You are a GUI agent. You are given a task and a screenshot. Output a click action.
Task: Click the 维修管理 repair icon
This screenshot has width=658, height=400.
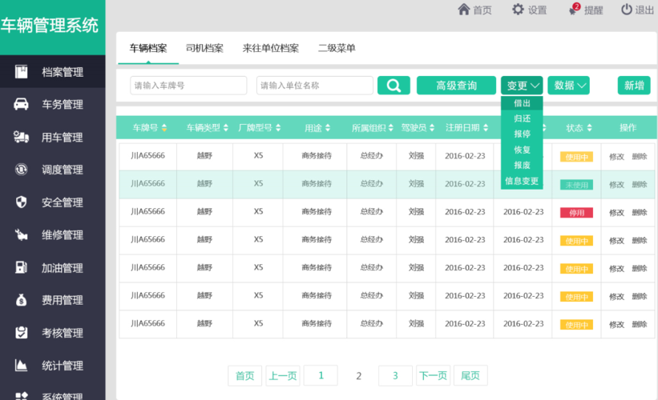(21, 234)
